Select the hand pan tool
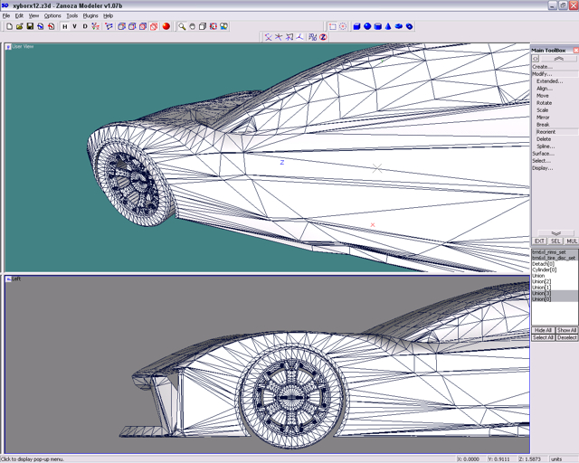 click(x=193, y=26)
